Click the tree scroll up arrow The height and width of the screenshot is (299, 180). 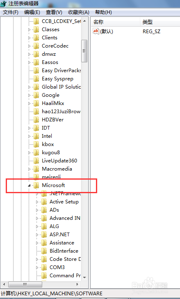click(x=84, y=21)
